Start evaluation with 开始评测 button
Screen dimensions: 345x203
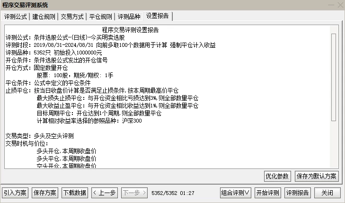click(x=268, y=193)
